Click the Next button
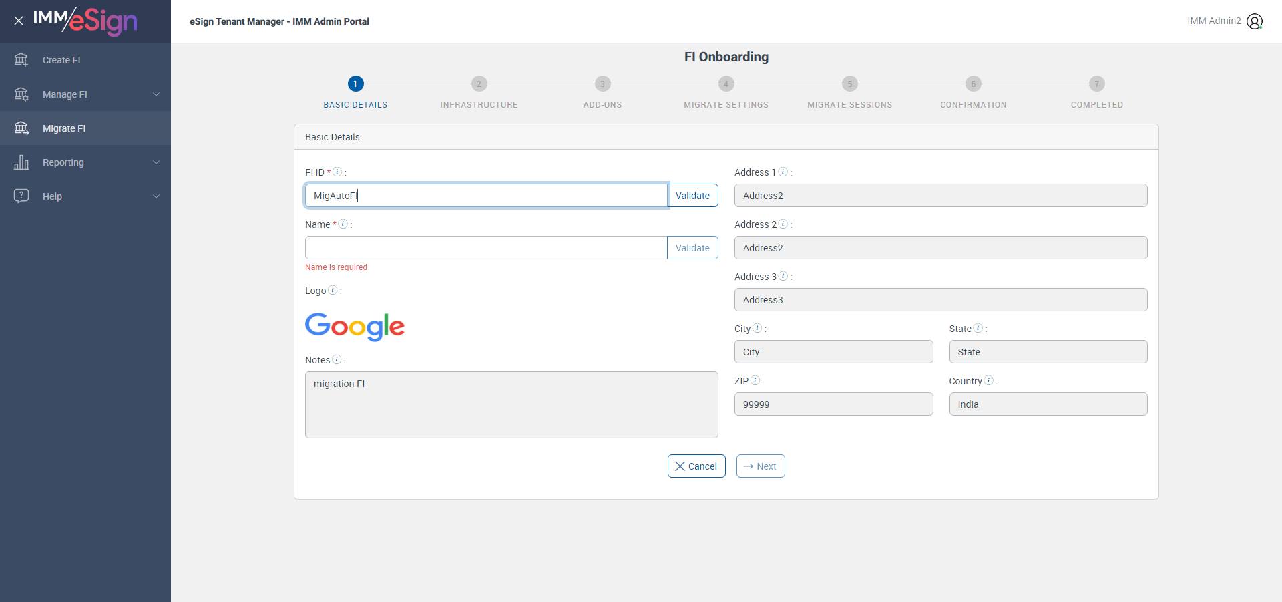The width and height of the screenshot is (1282, 602). click(x=760, y=466)
